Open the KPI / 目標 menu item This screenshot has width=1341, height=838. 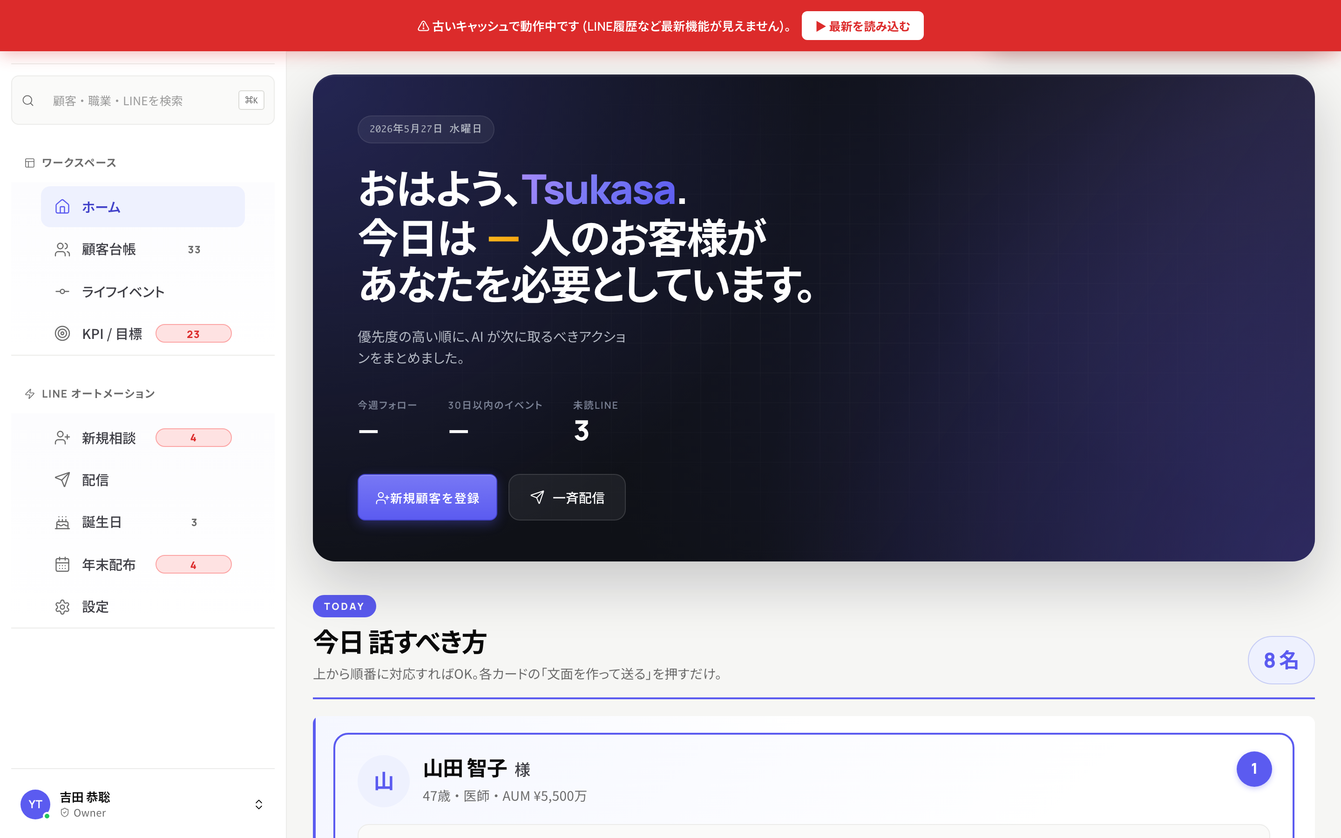click(143, 334)
